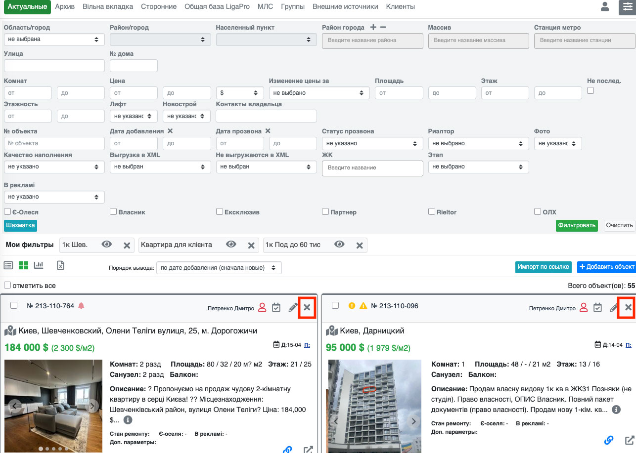Screen dimensions: 636x453
Task: Show map for Олени Теліги address
Action: 10,330
